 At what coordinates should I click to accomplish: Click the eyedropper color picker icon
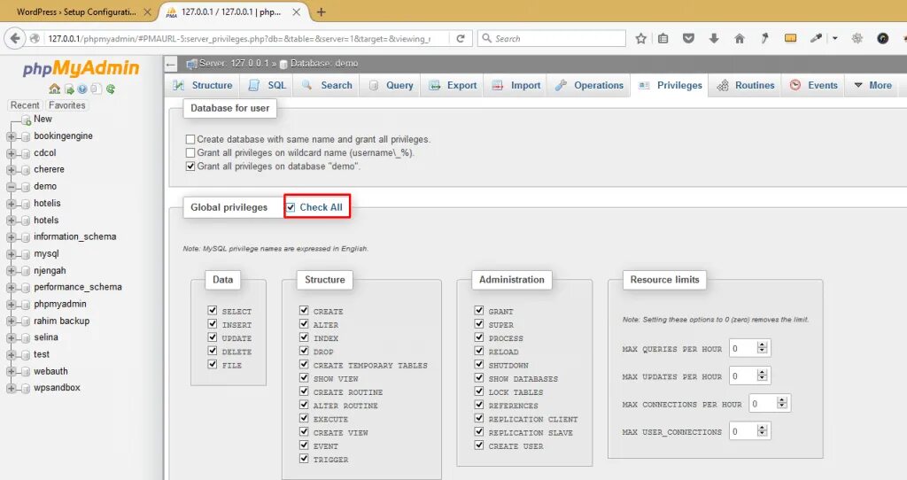(816, 38)
